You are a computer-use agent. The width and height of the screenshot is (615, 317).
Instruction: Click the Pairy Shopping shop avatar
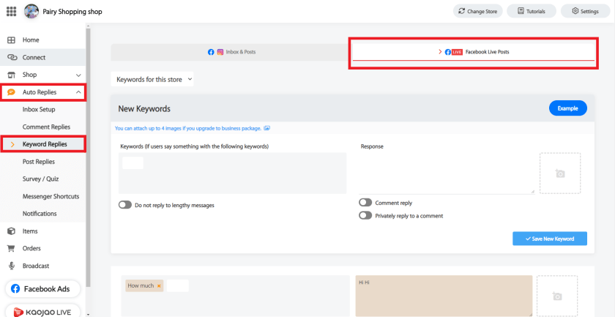click(x=31, y=12)
